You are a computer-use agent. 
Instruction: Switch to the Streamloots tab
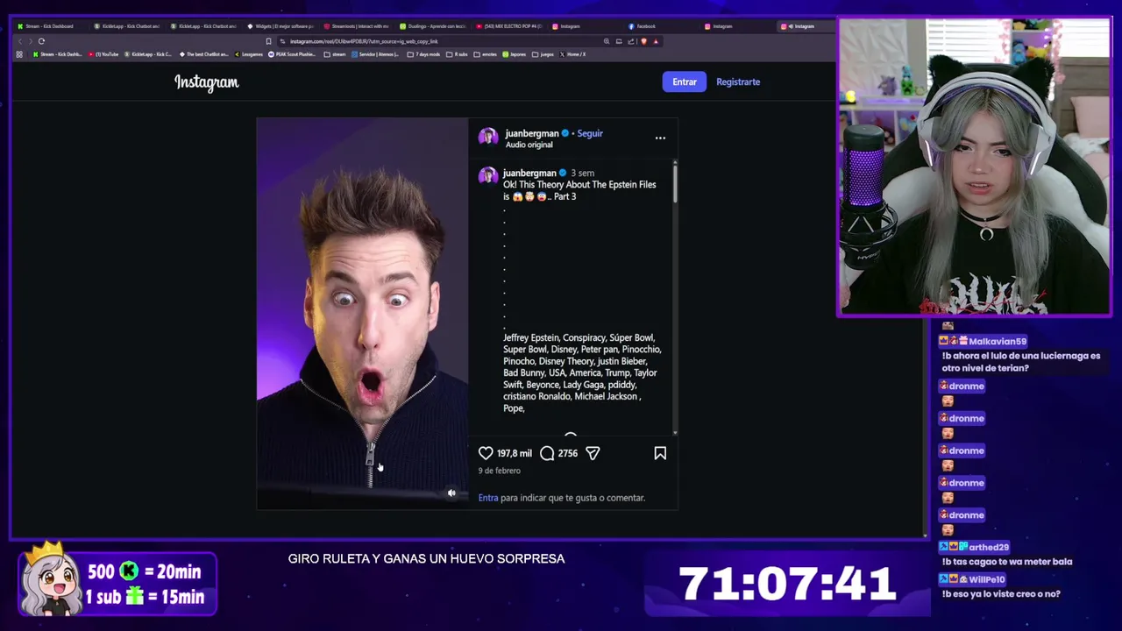point(357,26)
